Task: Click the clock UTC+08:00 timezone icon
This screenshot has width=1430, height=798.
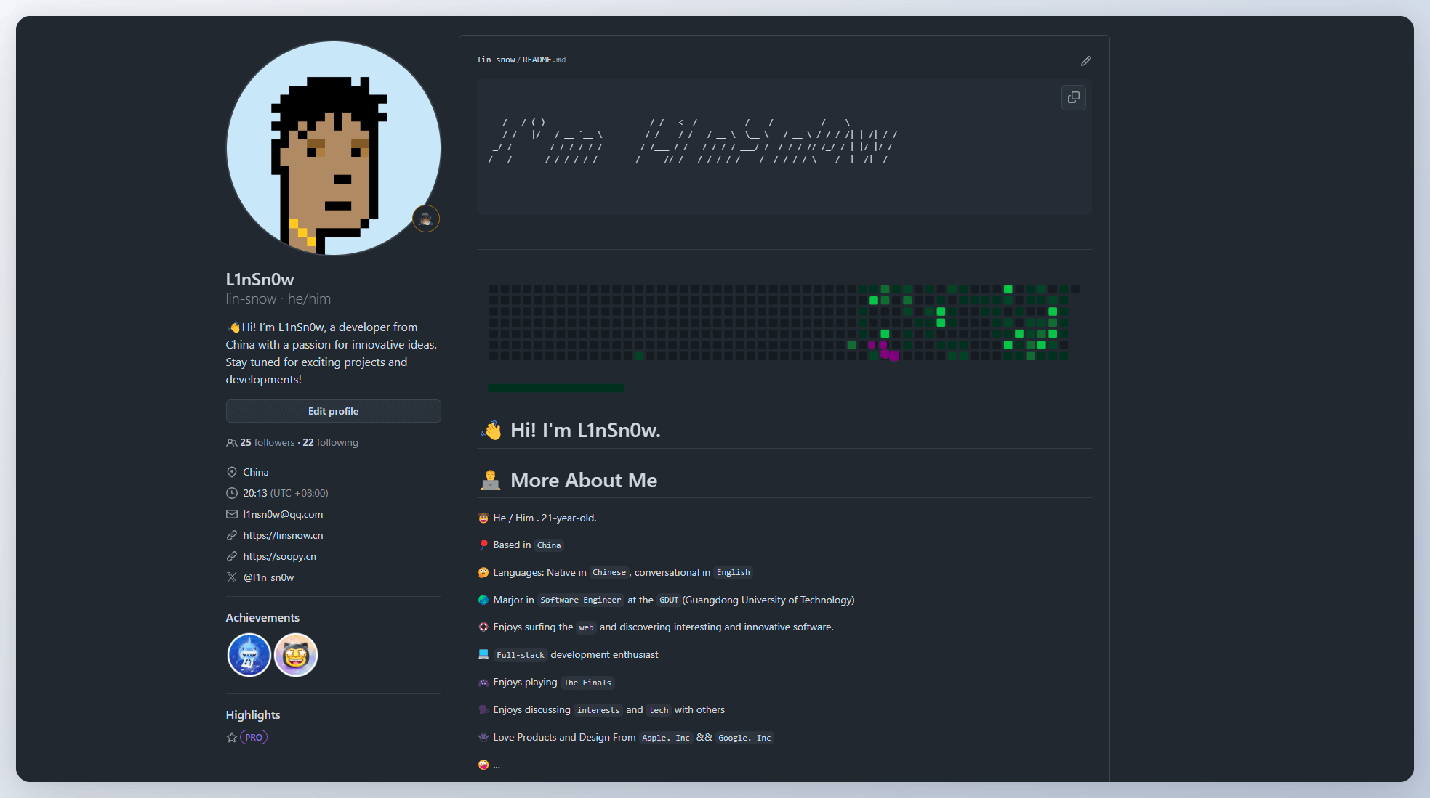Action: tap(230, 493)
